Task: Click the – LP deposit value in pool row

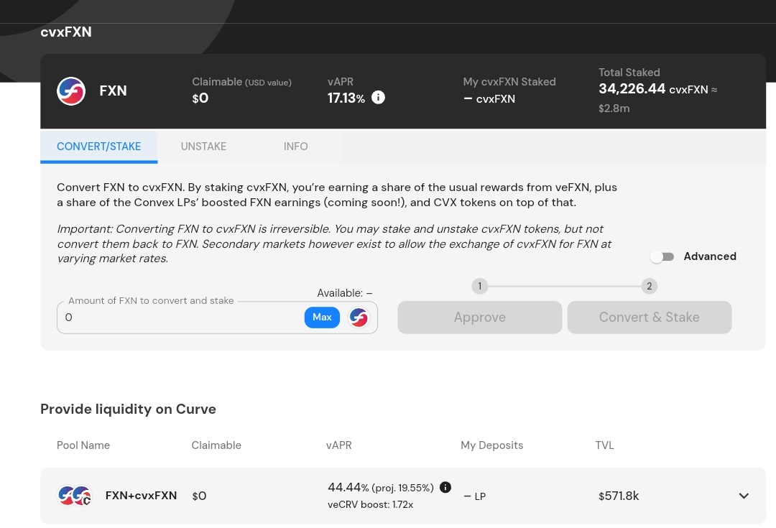Action: [x=475, y=496]
